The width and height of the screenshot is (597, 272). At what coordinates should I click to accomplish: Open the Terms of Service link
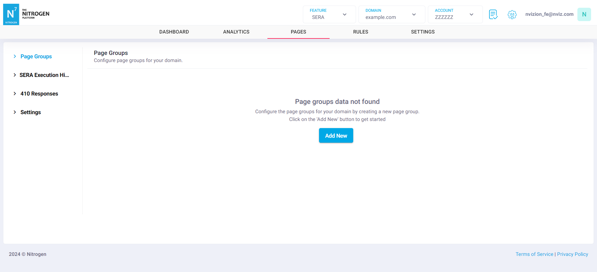click(534, 254)
